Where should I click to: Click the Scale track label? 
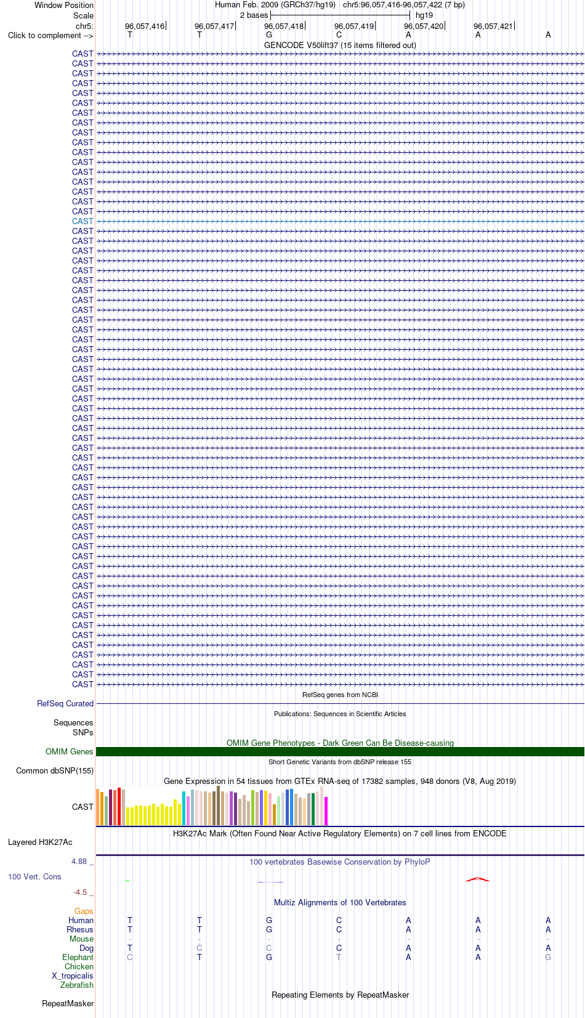click(x=84, y=15)
